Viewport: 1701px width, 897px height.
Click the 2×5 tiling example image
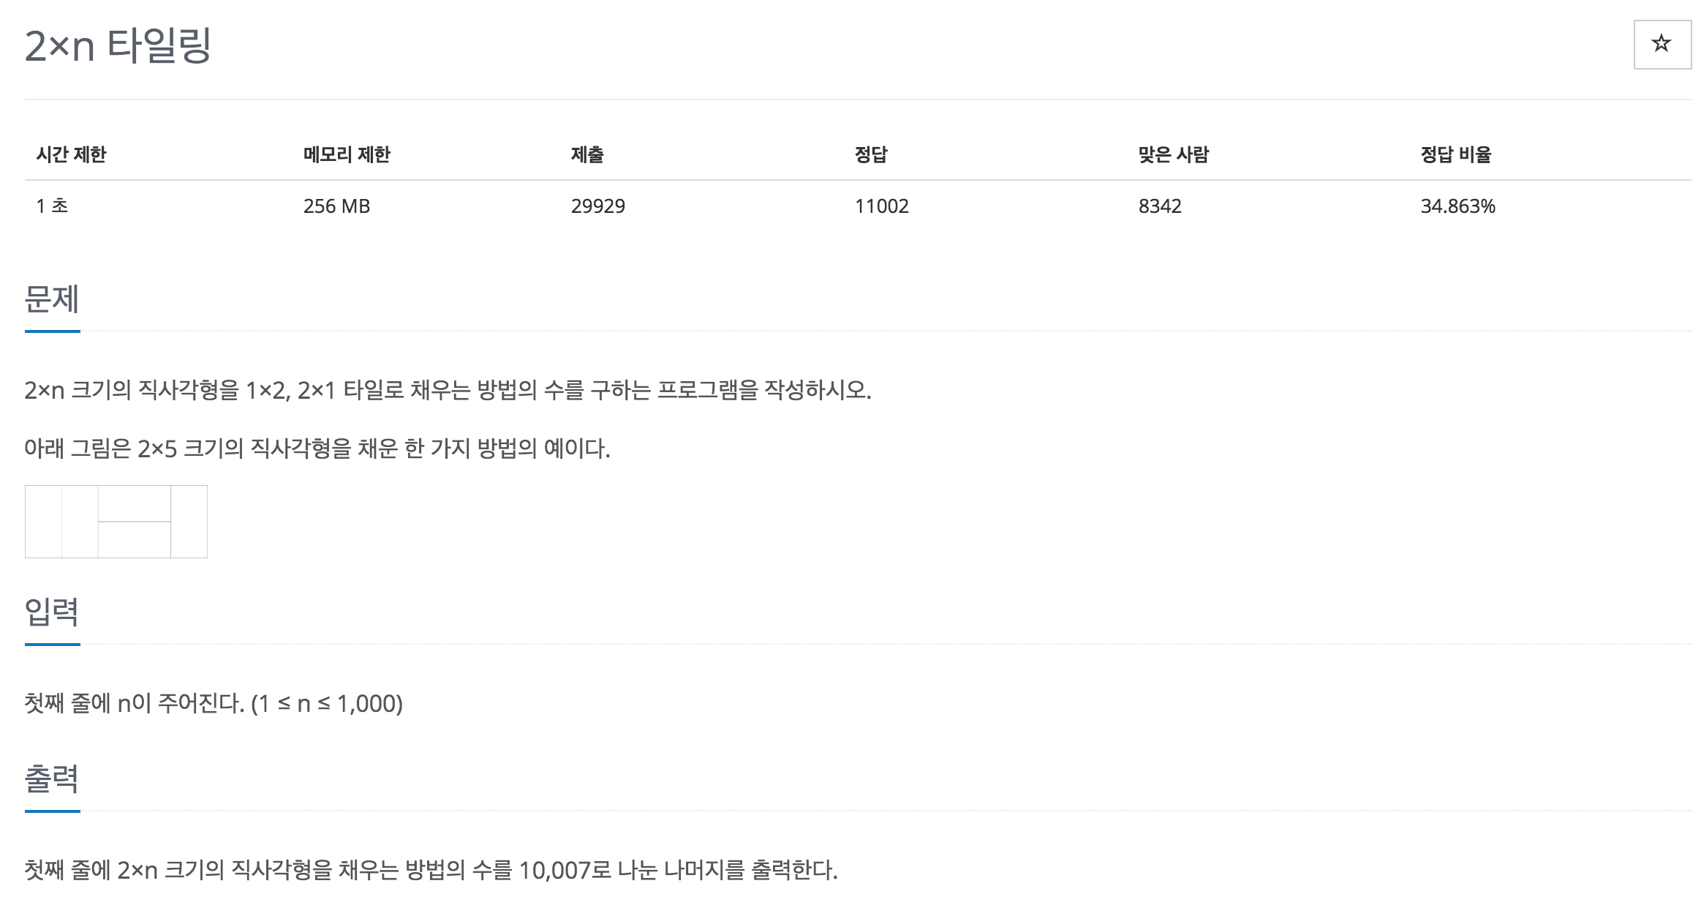[116, 522]
